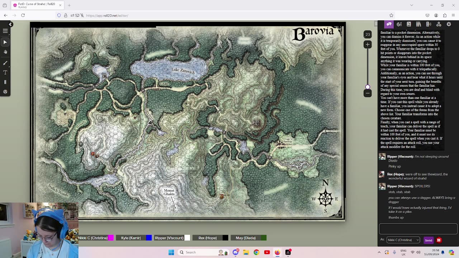Zoom out with the minus button

pos(368,93)
